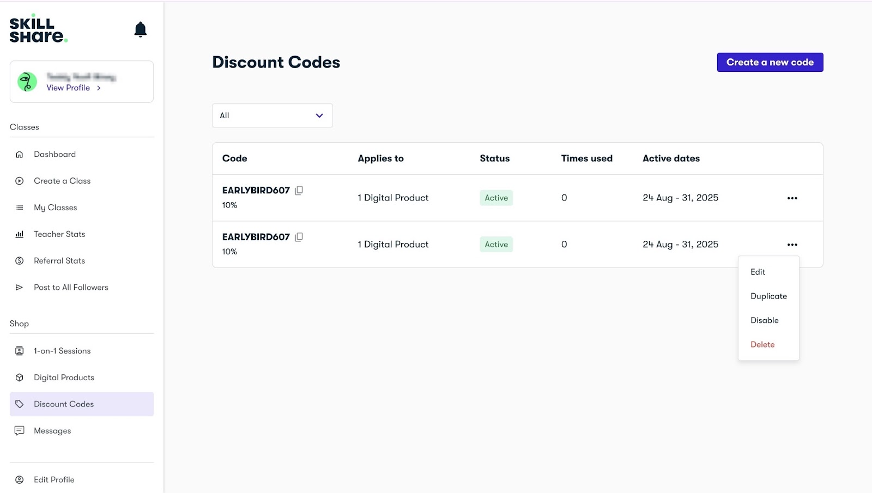Click the Status column header
872x493 pixels.
495,159
